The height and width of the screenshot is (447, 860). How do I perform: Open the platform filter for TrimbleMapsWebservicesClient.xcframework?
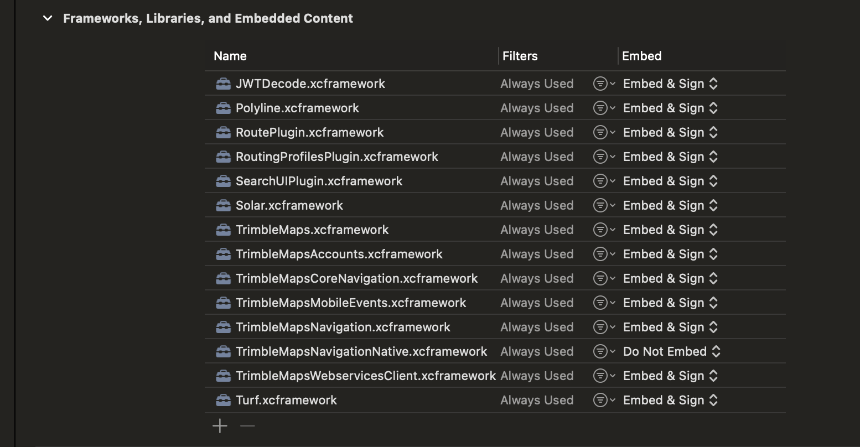(x=604, y=376)
